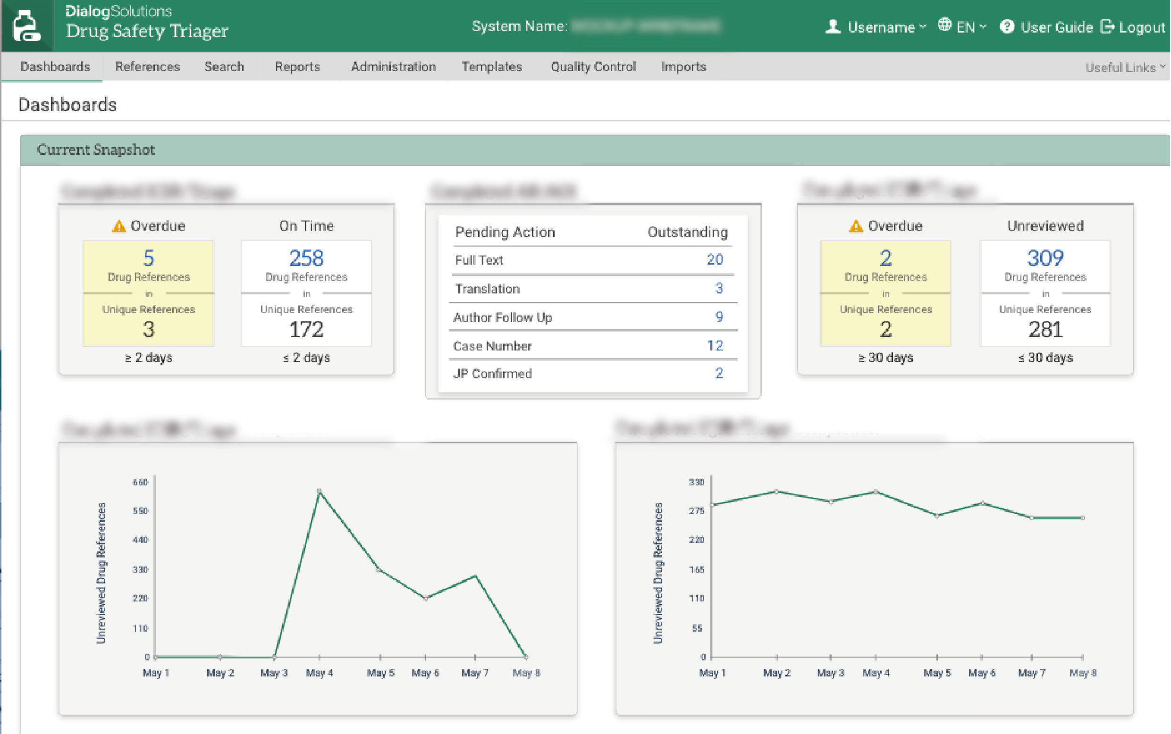Go to the Administration tab
Viewport: 1171px width, 734px height.
pyautogui.click(x=394, y=67)
